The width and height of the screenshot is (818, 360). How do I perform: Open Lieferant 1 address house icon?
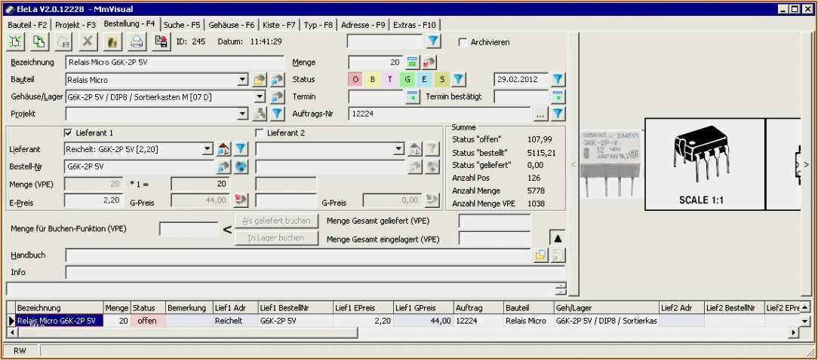pyautogui.click(x=223, y=150)
